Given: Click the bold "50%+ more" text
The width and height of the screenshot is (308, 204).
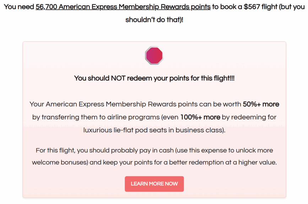Looking at the screenshot, I should click(261, 104).
